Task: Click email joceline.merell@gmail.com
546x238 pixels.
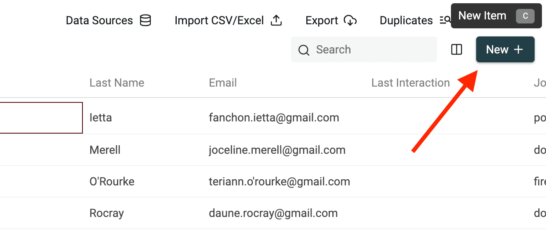Action: 277,150
